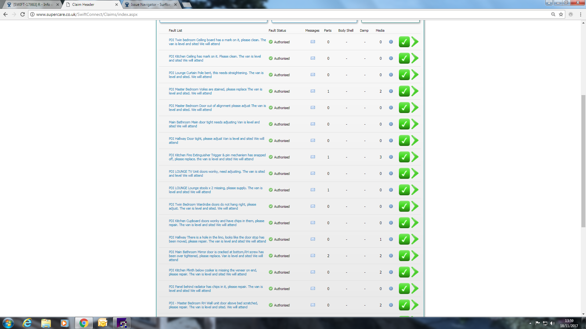
Task: Open message envelope for Fire Extinguisher fault
Action: 313,157
